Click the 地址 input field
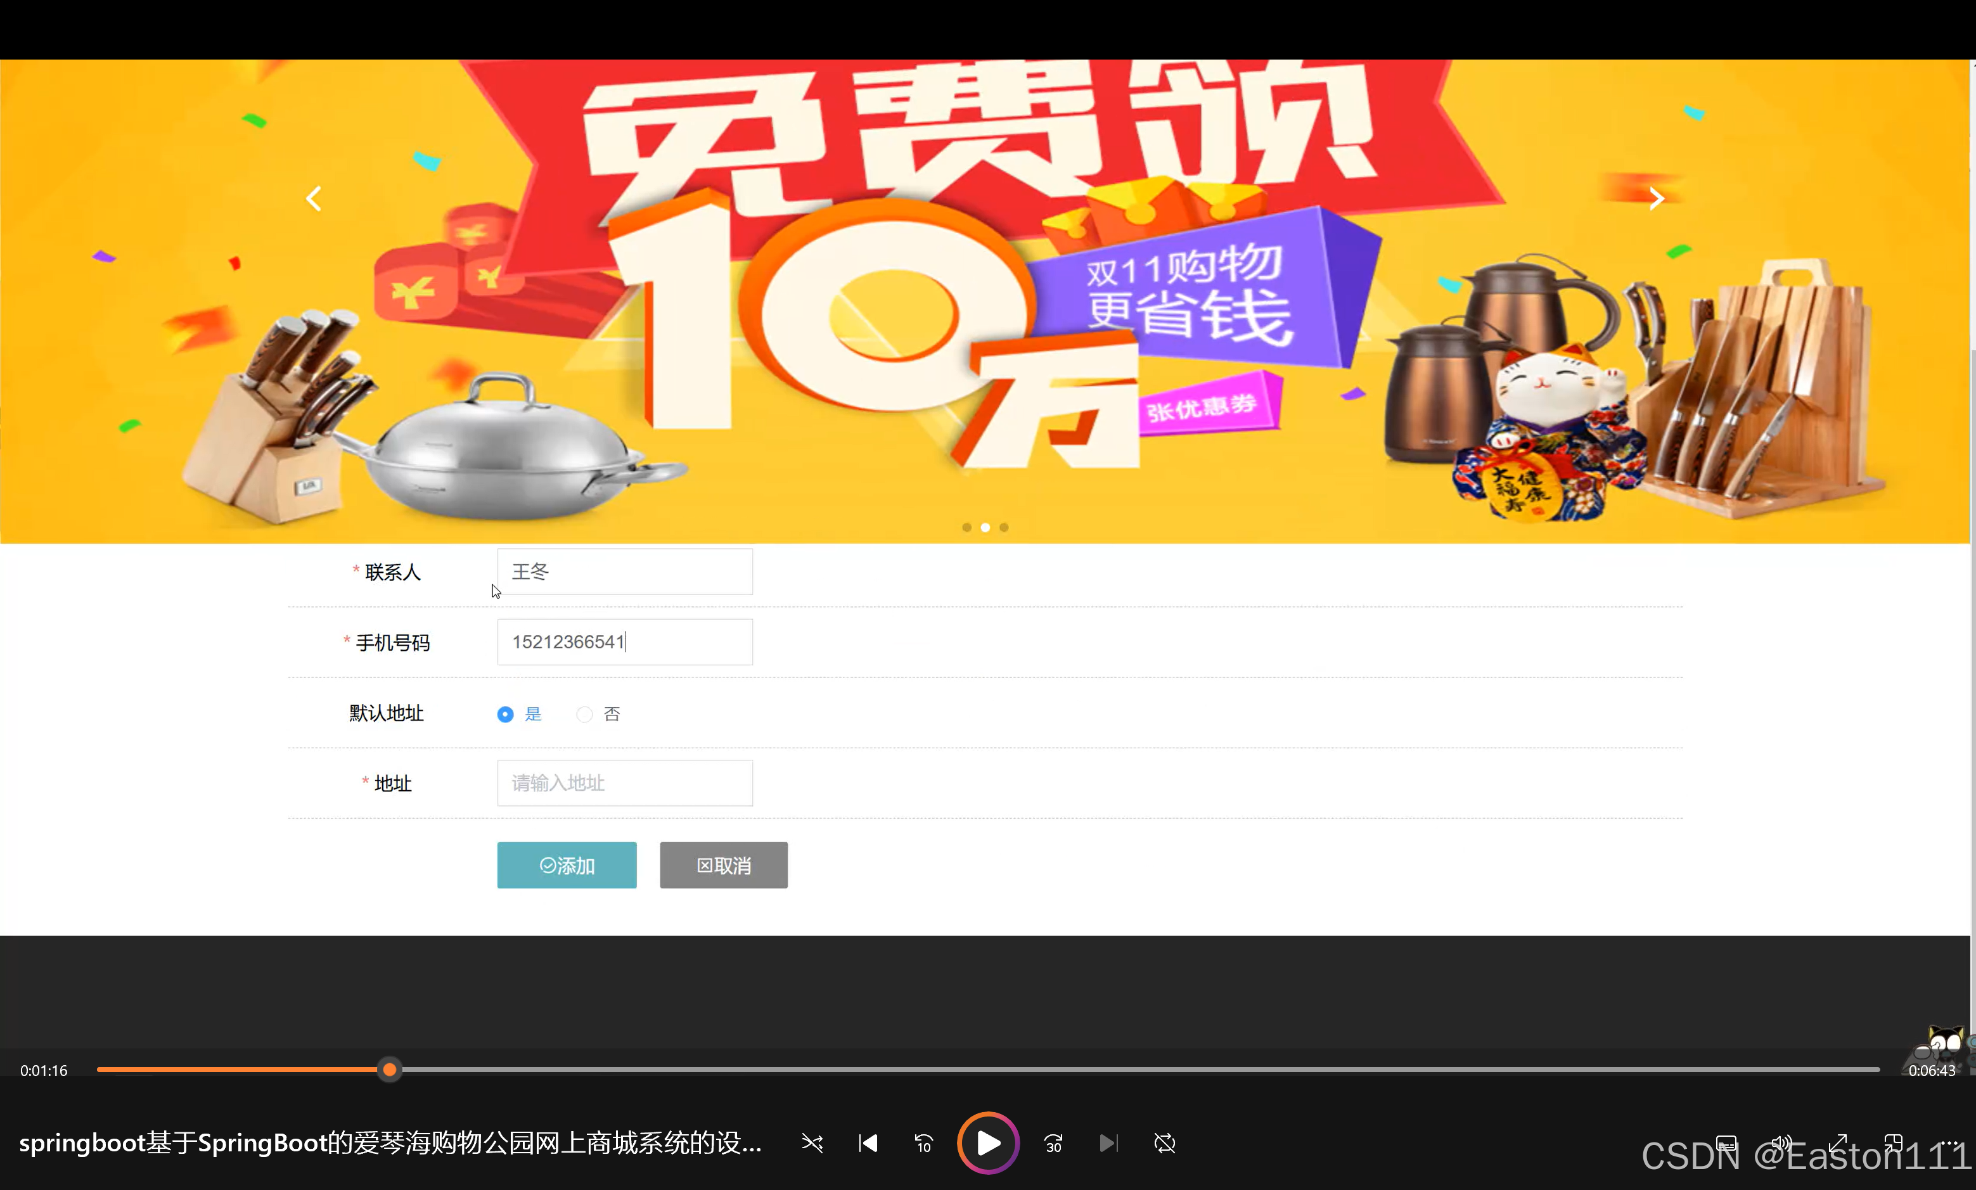 625,783
